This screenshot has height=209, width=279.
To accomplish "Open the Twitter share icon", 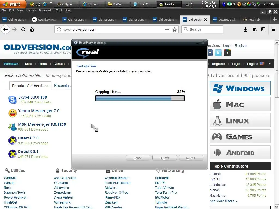I will [x=218, y=53].
